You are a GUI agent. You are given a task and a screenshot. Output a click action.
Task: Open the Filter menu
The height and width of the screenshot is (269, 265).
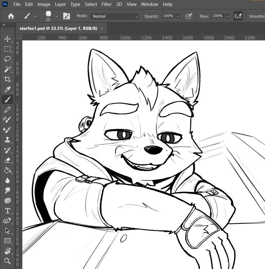[x=106, y=4]
